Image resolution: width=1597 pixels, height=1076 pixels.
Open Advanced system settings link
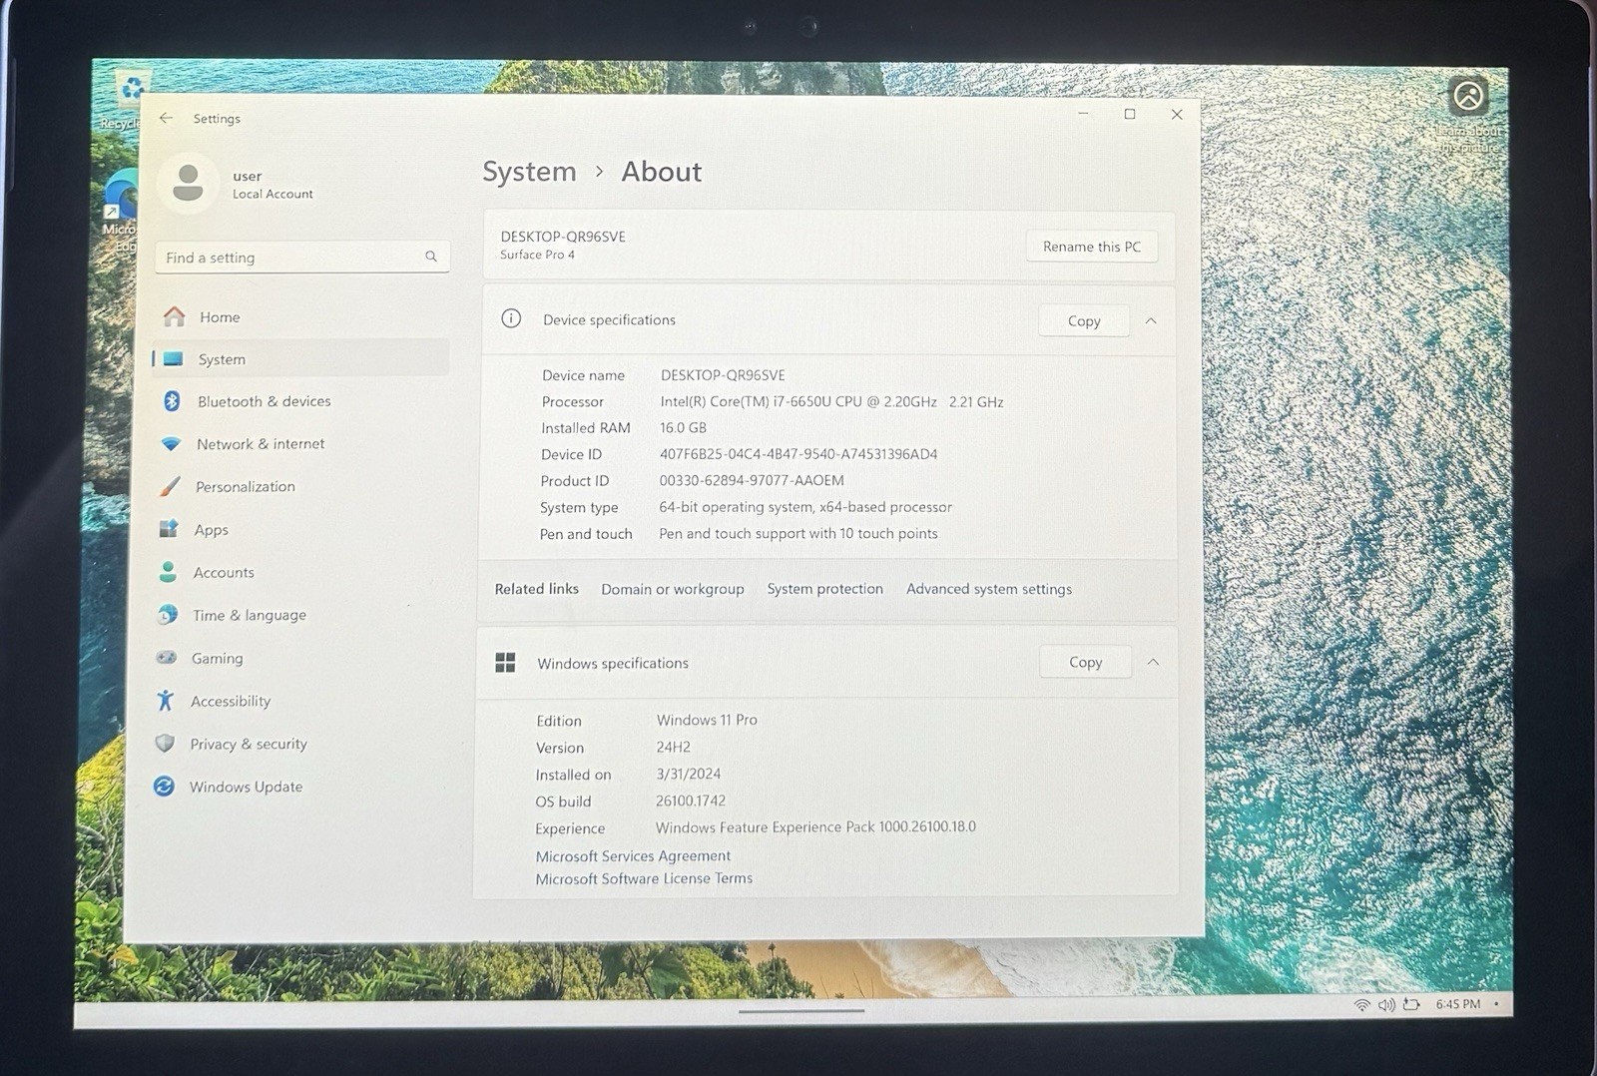[x=989, y=589]
